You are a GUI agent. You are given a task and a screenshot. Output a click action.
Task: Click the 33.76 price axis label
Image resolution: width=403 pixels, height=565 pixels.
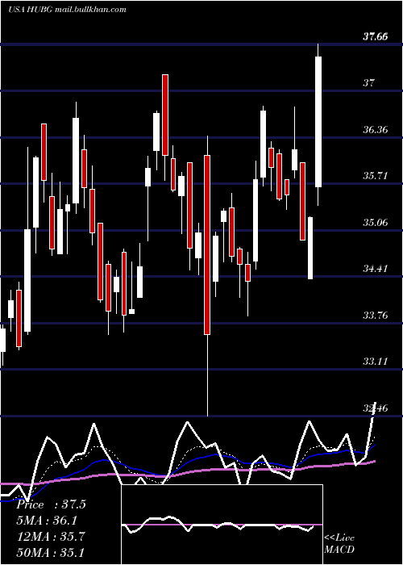pos(376,316)
